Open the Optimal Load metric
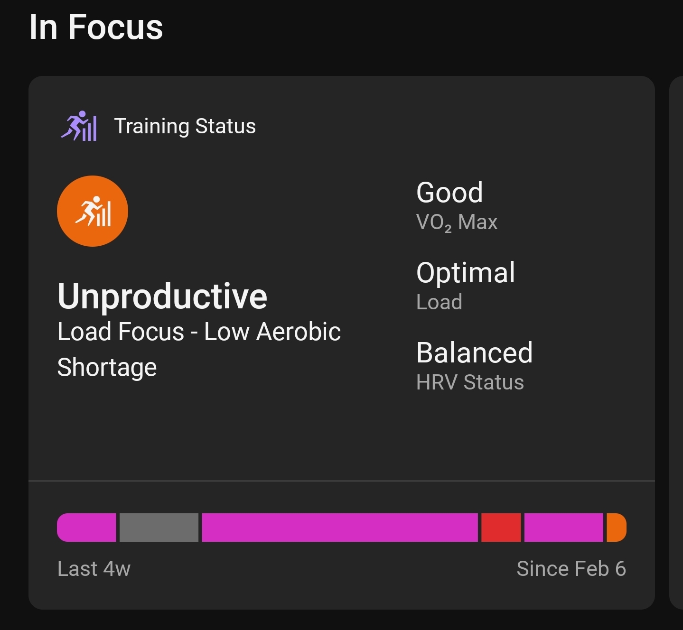Viewport: 683px width, 630px height. [466, 286]
